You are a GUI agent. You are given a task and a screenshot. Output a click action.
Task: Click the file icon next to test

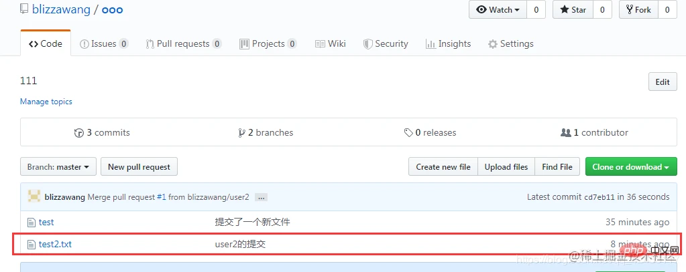tap(31, 222)
